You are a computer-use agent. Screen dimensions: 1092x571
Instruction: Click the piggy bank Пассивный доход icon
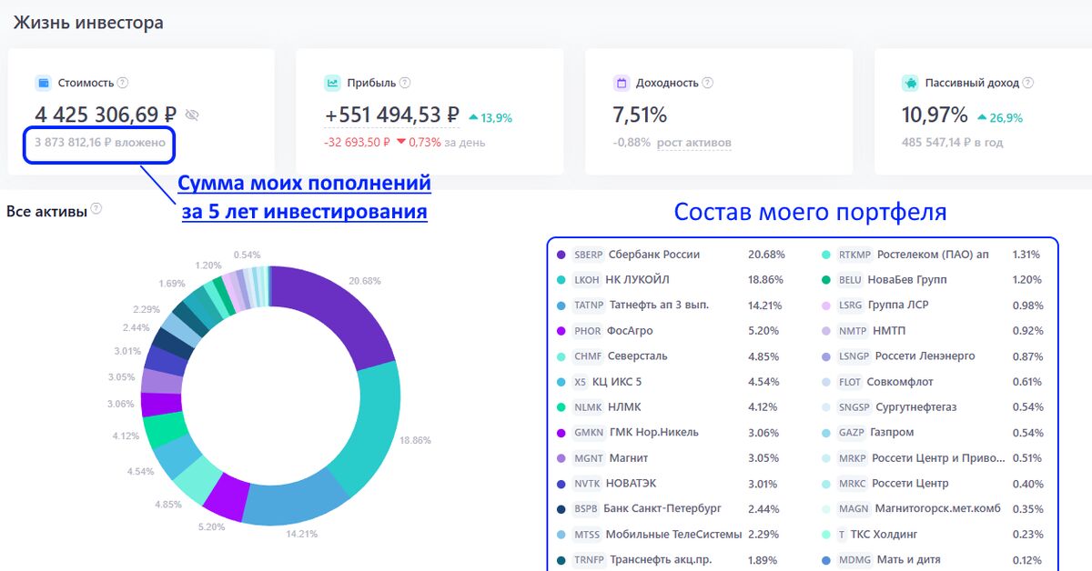(910, 83)
